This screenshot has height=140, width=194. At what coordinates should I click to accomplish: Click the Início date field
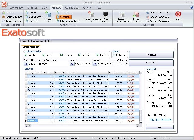[83, 64]
